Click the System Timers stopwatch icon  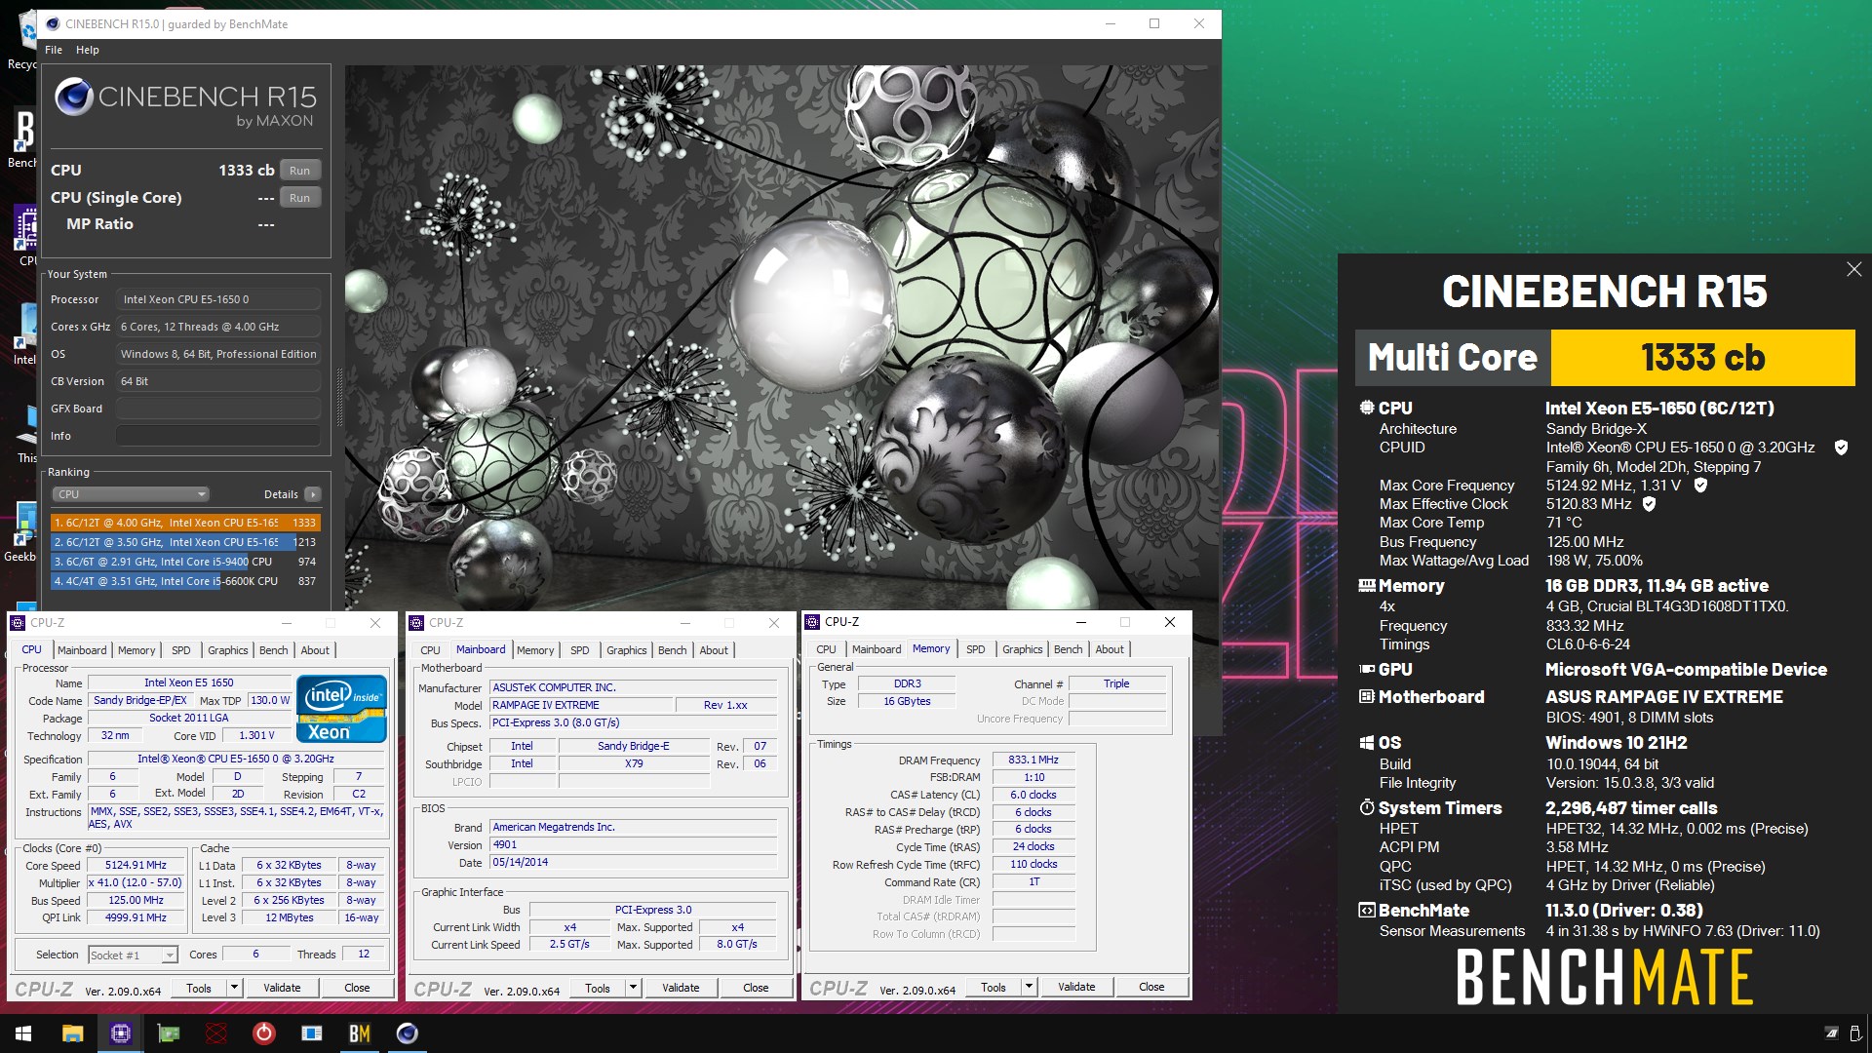tap(1367, 807)
